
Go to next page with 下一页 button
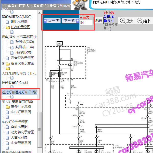[x=70, y=20]
